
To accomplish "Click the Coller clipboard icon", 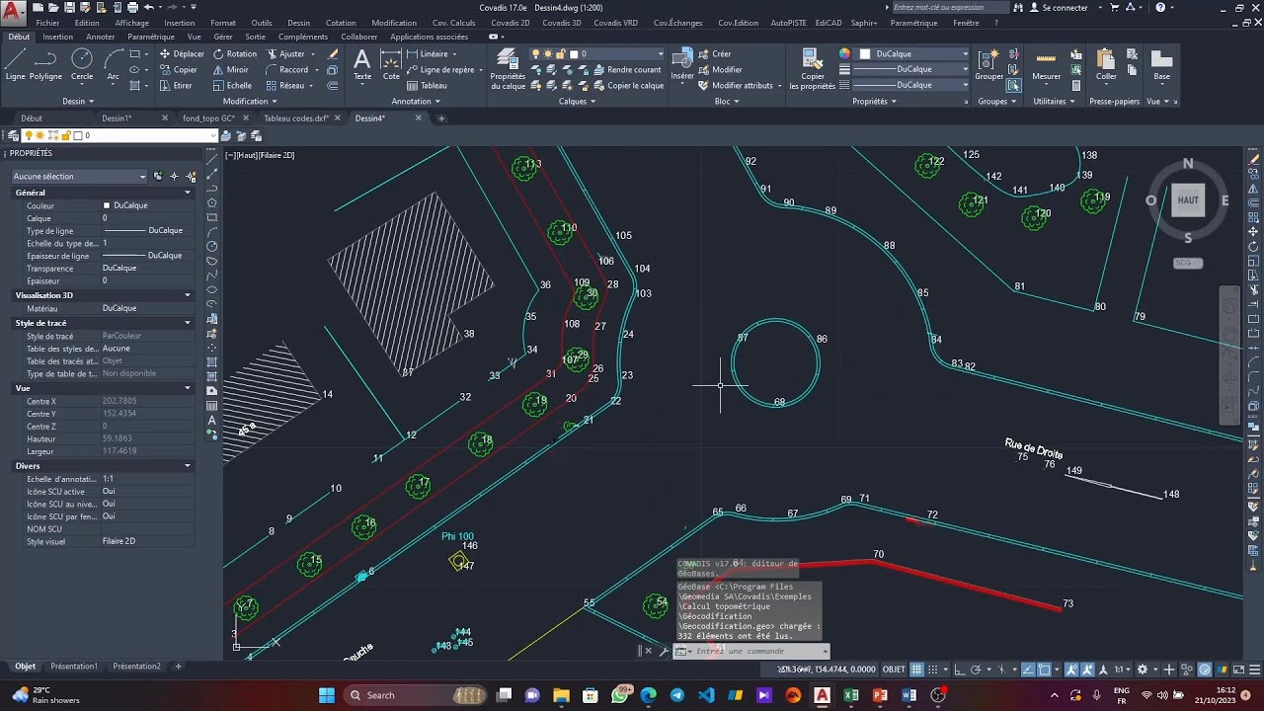I will coord(1106,65).
